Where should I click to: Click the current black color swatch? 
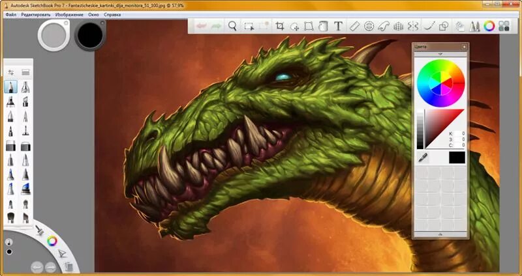coord(457,158)
